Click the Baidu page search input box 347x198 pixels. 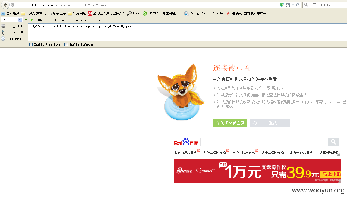tap(264, 142)
